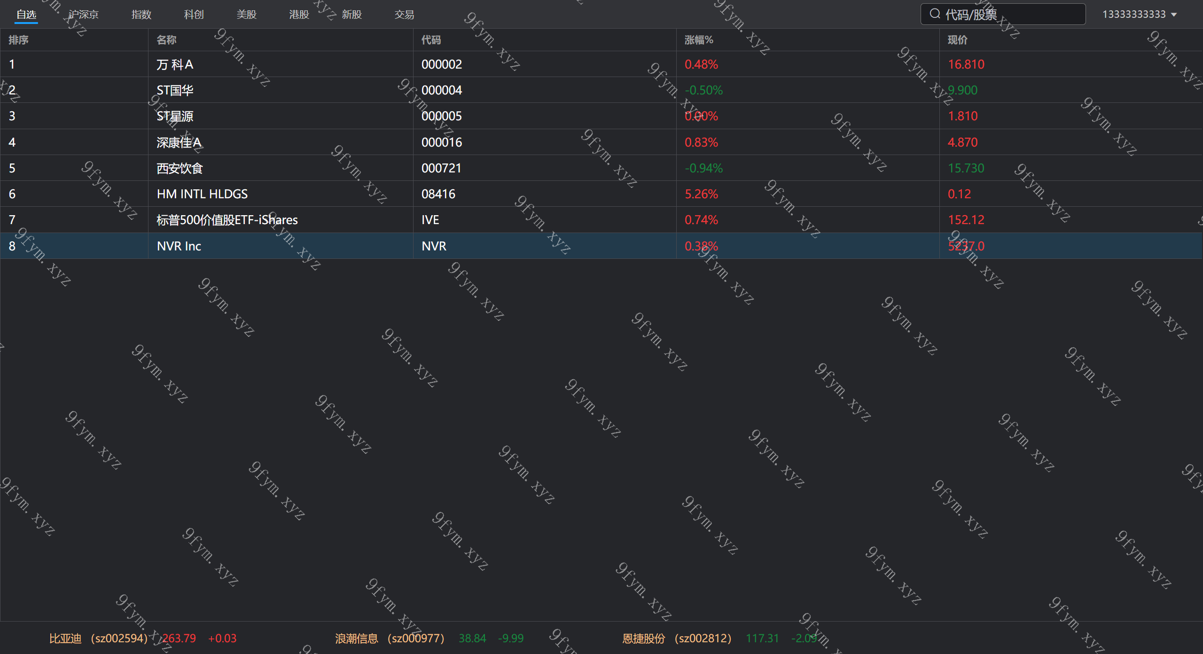This screenshot has height=654, width=1203.
Task: Click stock code 08416
Action: 438,194
